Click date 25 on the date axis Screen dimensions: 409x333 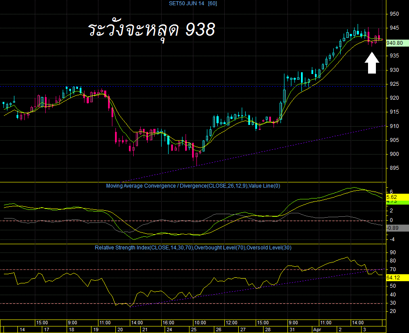[194, 330]
